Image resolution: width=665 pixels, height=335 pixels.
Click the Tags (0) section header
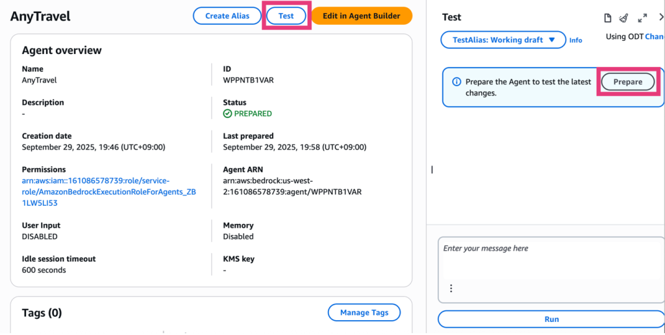point(42,313)
